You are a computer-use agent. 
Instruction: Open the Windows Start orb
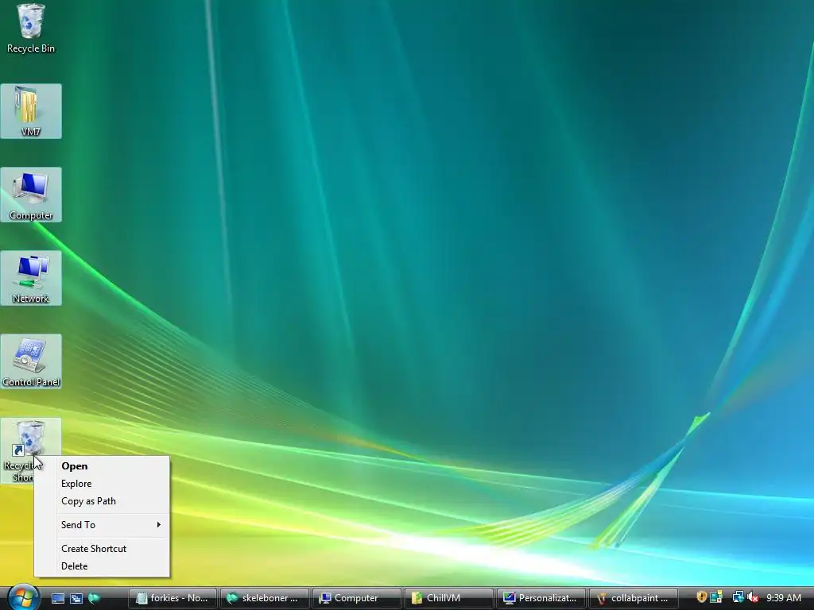[x=23, y=597]
